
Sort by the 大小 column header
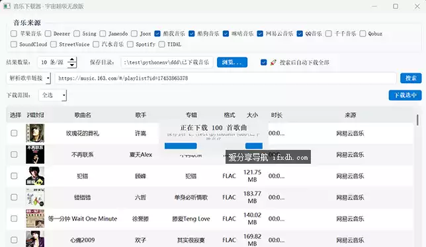click(x=252, y=115)
